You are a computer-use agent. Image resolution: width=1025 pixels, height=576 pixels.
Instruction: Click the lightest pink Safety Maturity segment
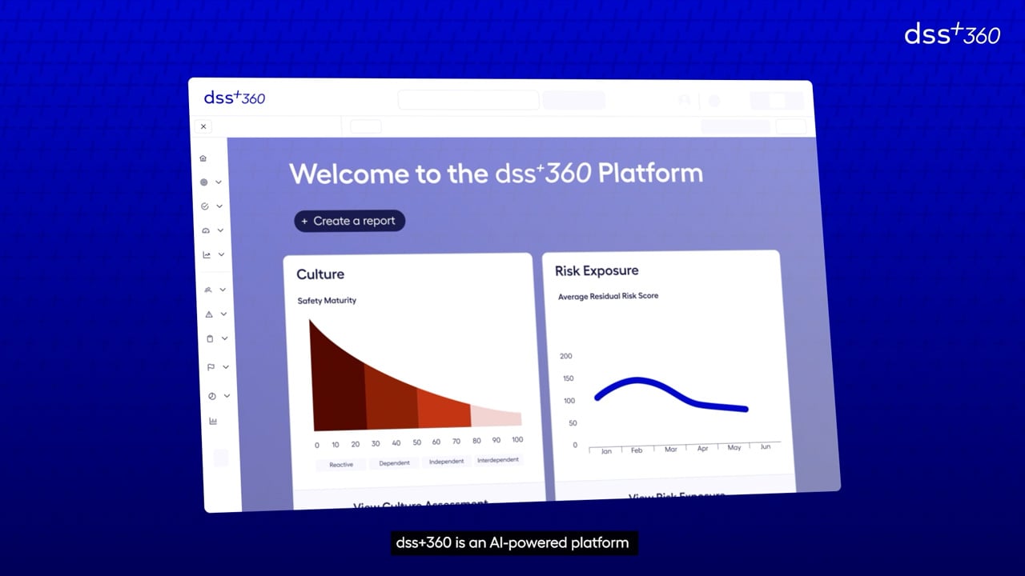pyautogui.click(x=496, y=416)
